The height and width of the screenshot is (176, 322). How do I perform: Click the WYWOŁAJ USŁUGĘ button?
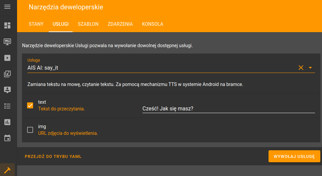[x=294, y=156]
